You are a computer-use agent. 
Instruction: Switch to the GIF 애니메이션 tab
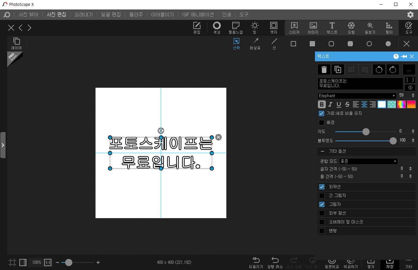click(x=198, y=15)
